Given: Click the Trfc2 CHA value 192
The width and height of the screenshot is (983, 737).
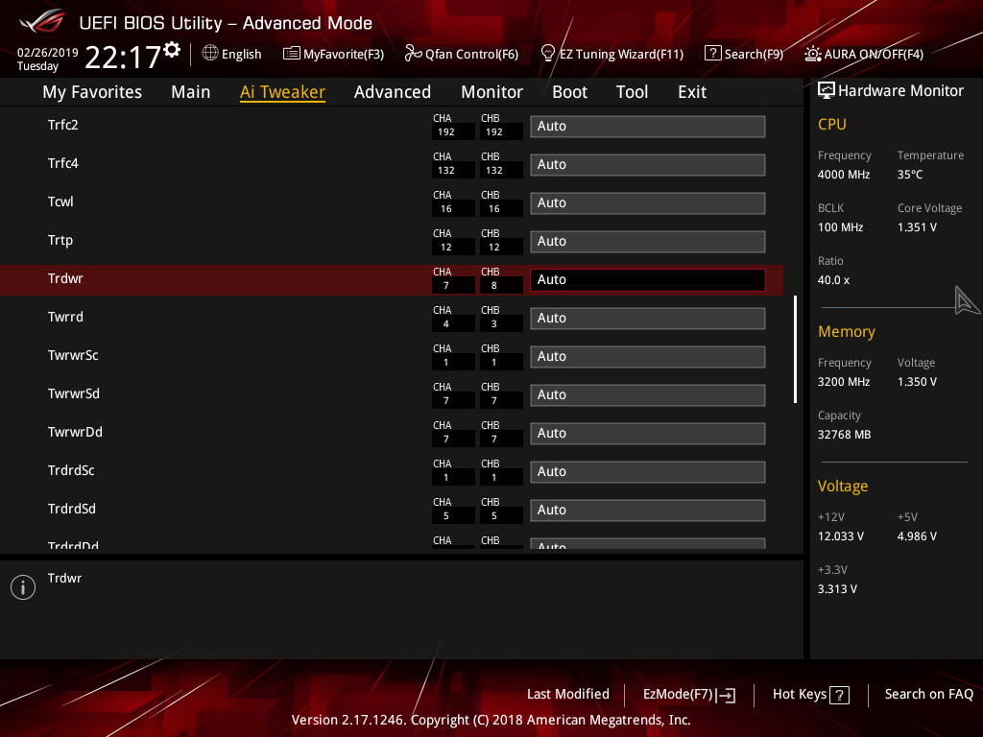Looking at the screenshot, I should (x=446, y=132).
